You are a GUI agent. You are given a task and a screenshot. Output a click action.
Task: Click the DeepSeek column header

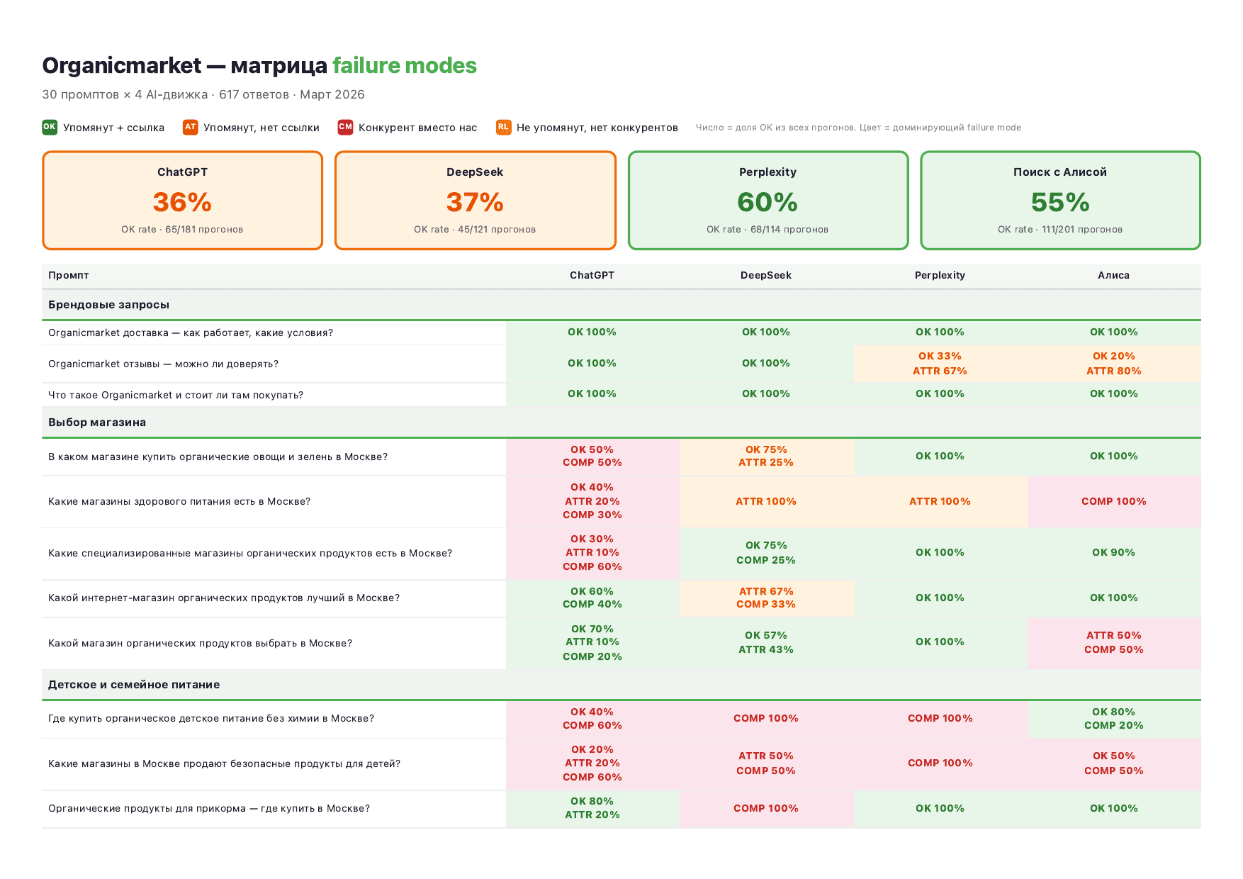766,275
